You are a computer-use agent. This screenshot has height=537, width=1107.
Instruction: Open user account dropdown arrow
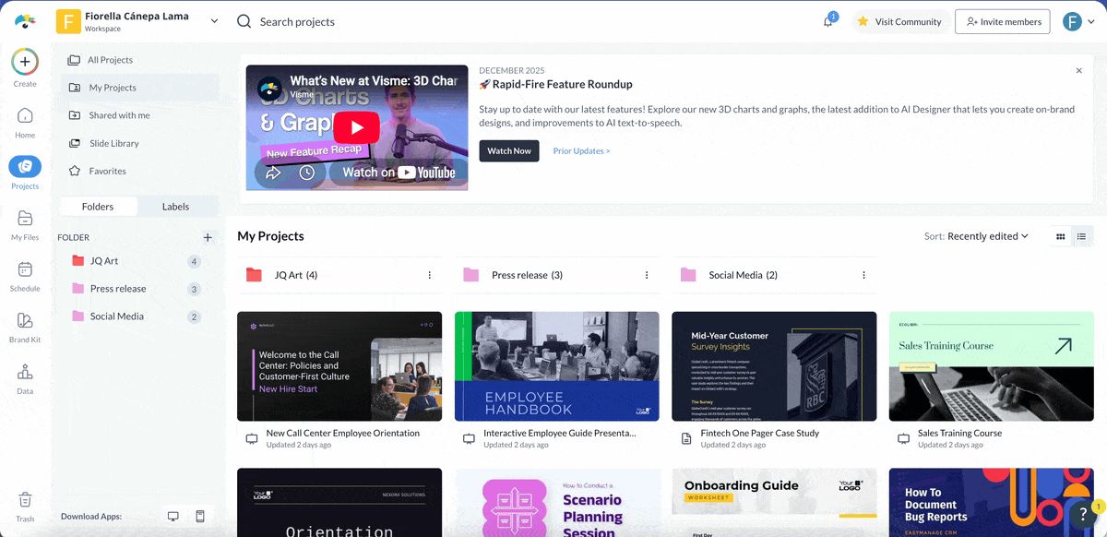(x=1093, y=21)
